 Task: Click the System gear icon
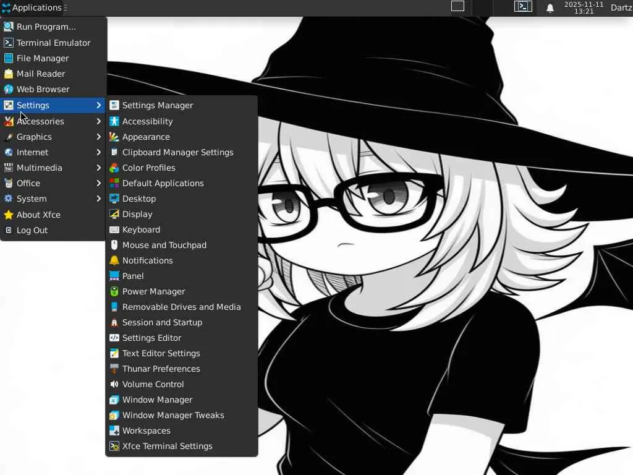point(9,199)
